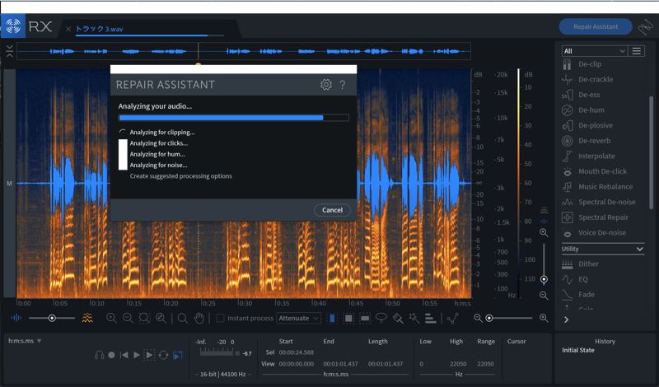
Task: Toggle playhead follows playback button
Action: (178, 356)
